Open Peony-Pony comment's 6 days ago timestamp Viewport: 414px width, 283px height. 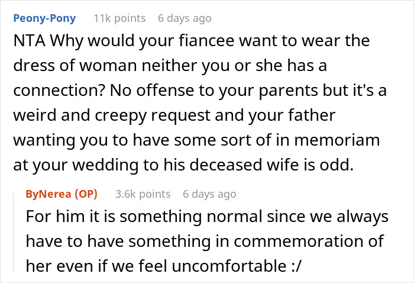(185, 18)
